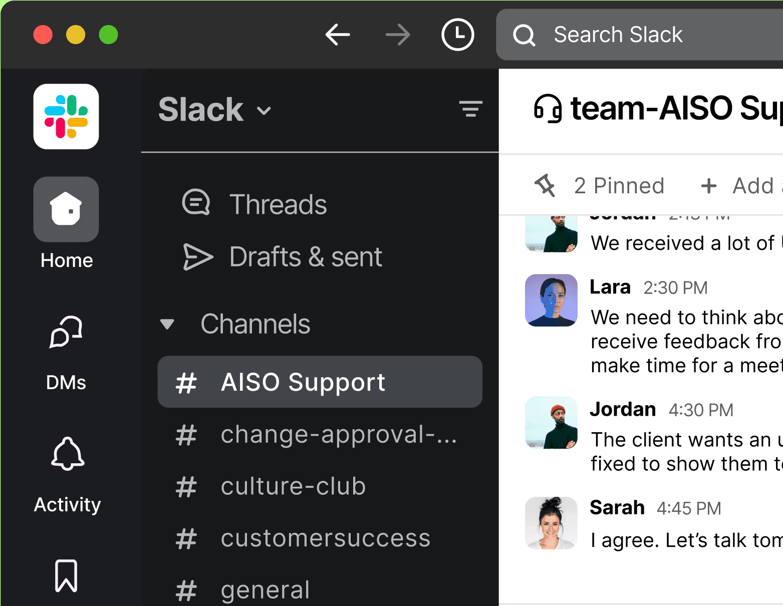Viewport: 783px width, 606px height.
Task: Select the change-approval channel
Action: click(320, 434)
